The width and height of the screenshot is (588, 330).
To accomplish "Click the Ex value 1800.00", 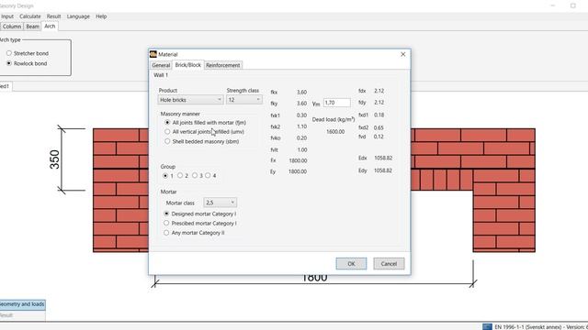I will point(298,160).
